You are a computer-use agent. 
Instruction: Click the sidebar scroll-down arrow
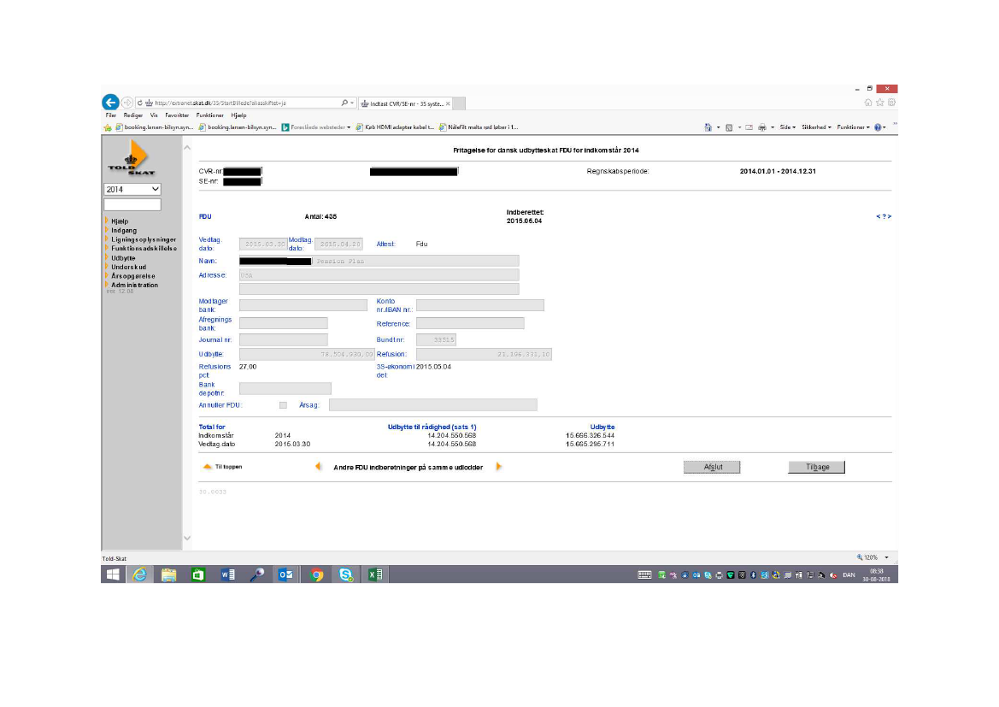coord(187,538)
